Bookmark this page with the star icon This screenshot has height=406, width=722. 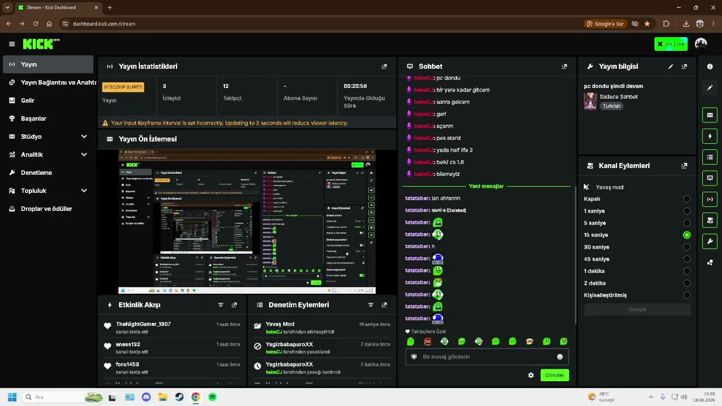pyautogui.click(x=647, y=24)
